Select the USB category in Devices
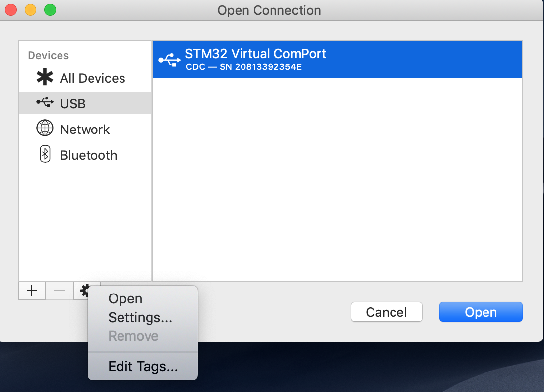This screenshot has width=544, height=392. pos(85,103)
